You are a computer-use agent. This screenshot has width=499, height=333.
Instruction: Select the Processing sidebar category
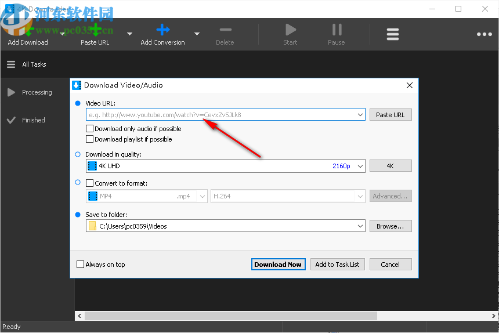pyautogui.click(x=37, y=92)
